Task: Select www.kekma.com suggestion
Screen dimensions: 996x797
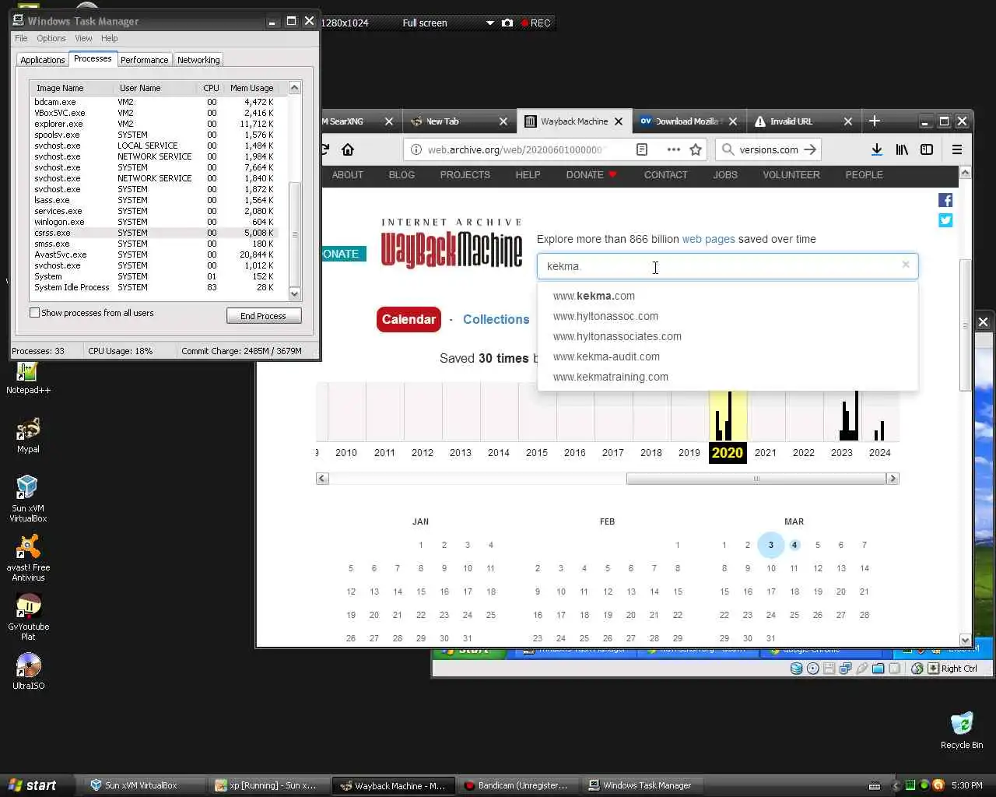Action: pyautogui.click(x=594, y=296)
